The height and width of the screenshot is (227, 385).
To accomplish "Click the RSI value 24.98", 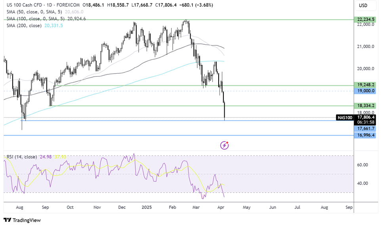I will pos(46,157).
